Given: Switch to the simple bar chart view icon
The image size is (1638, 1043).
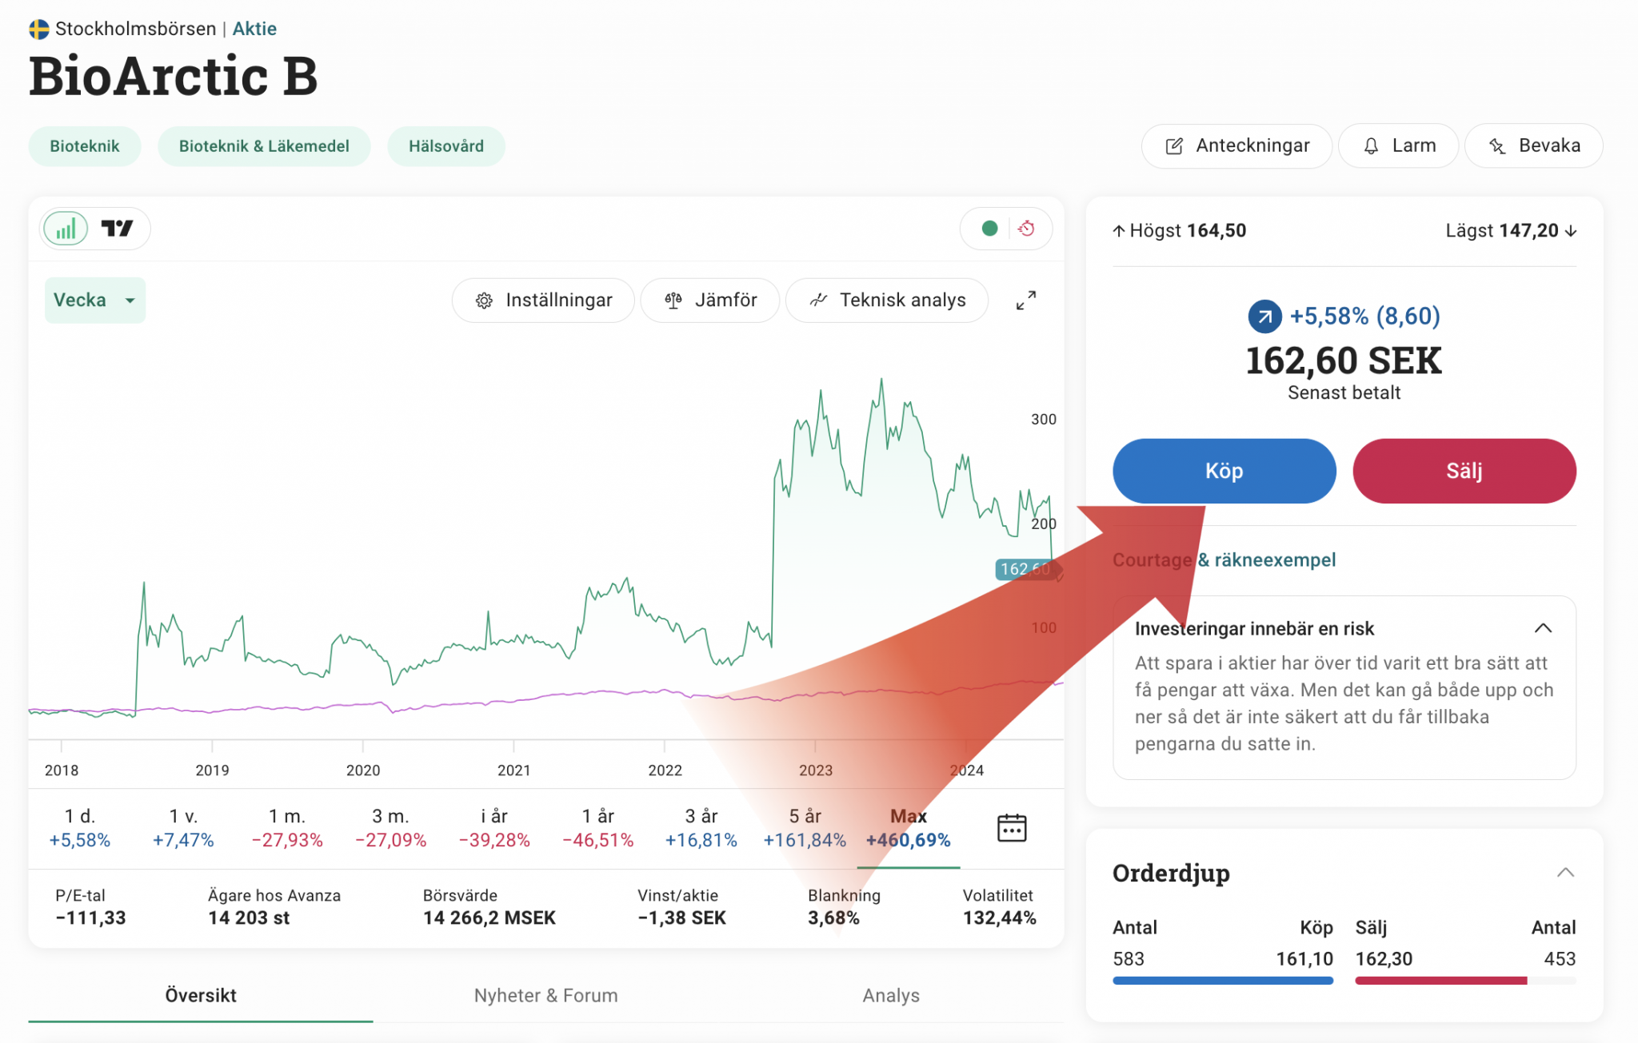Looking at the screenshot, I should [x=66, y=229].
